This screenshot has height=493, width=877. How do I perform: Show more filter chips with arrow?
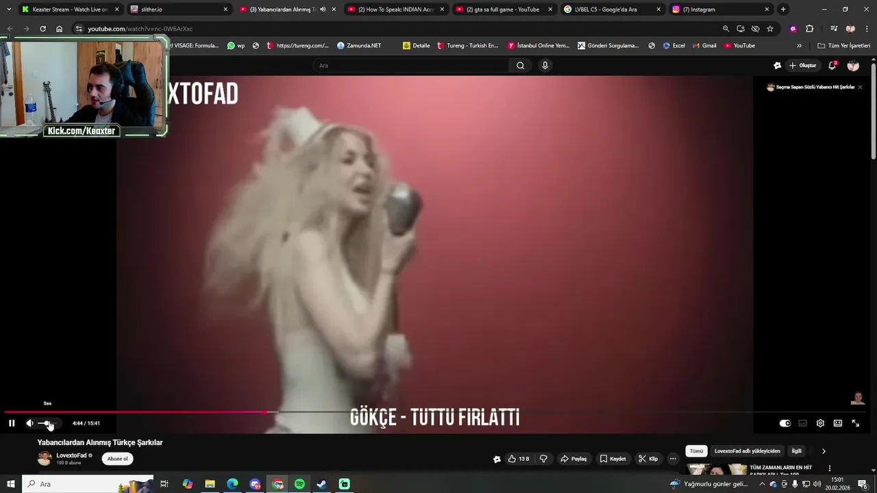click(x=824, y=451)
